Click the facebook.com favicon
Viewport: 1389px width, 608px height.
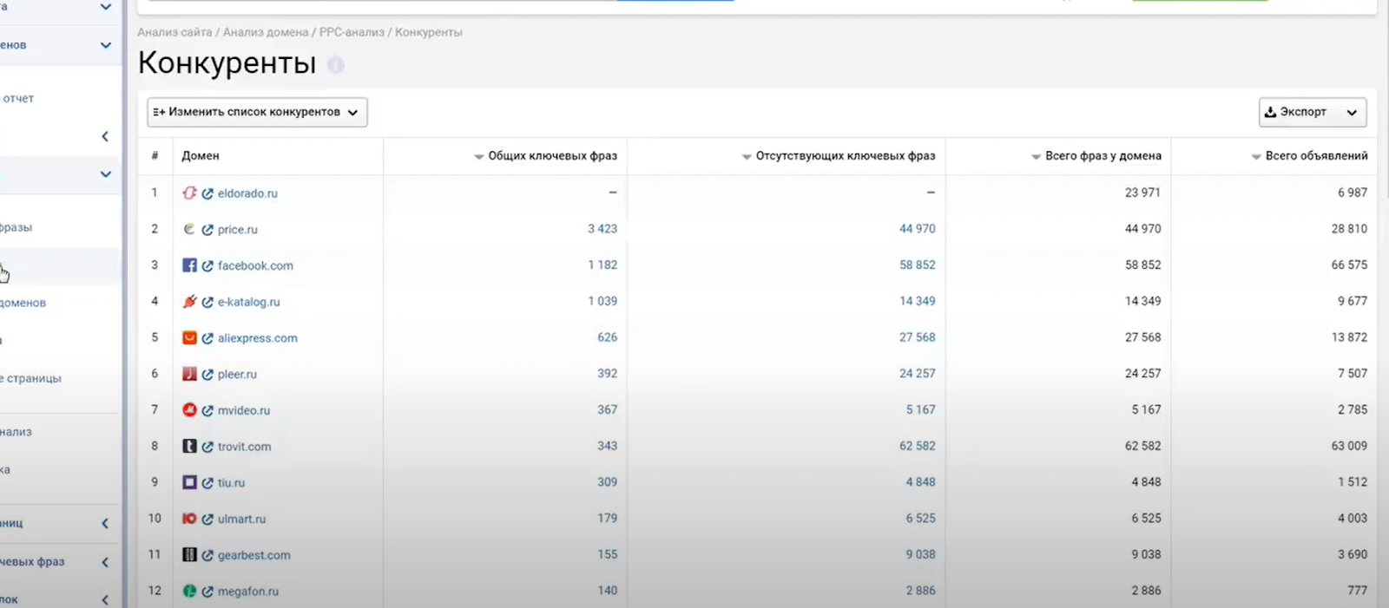(189, 265)
